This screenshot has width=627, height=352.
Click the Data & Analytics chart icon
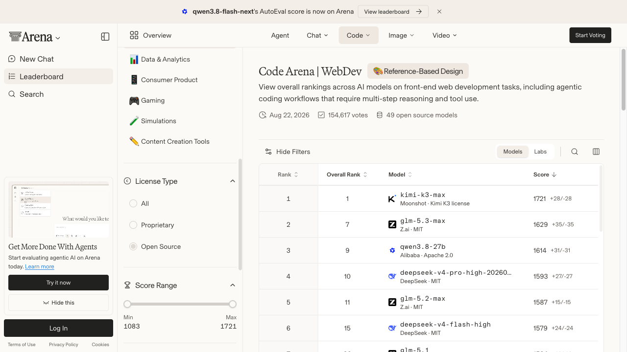134,59
